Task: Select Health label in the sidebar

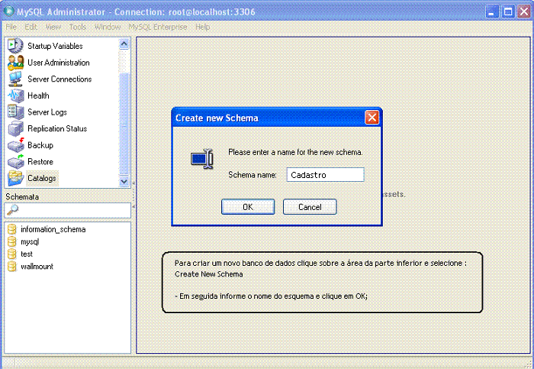Action: point(38,95)
